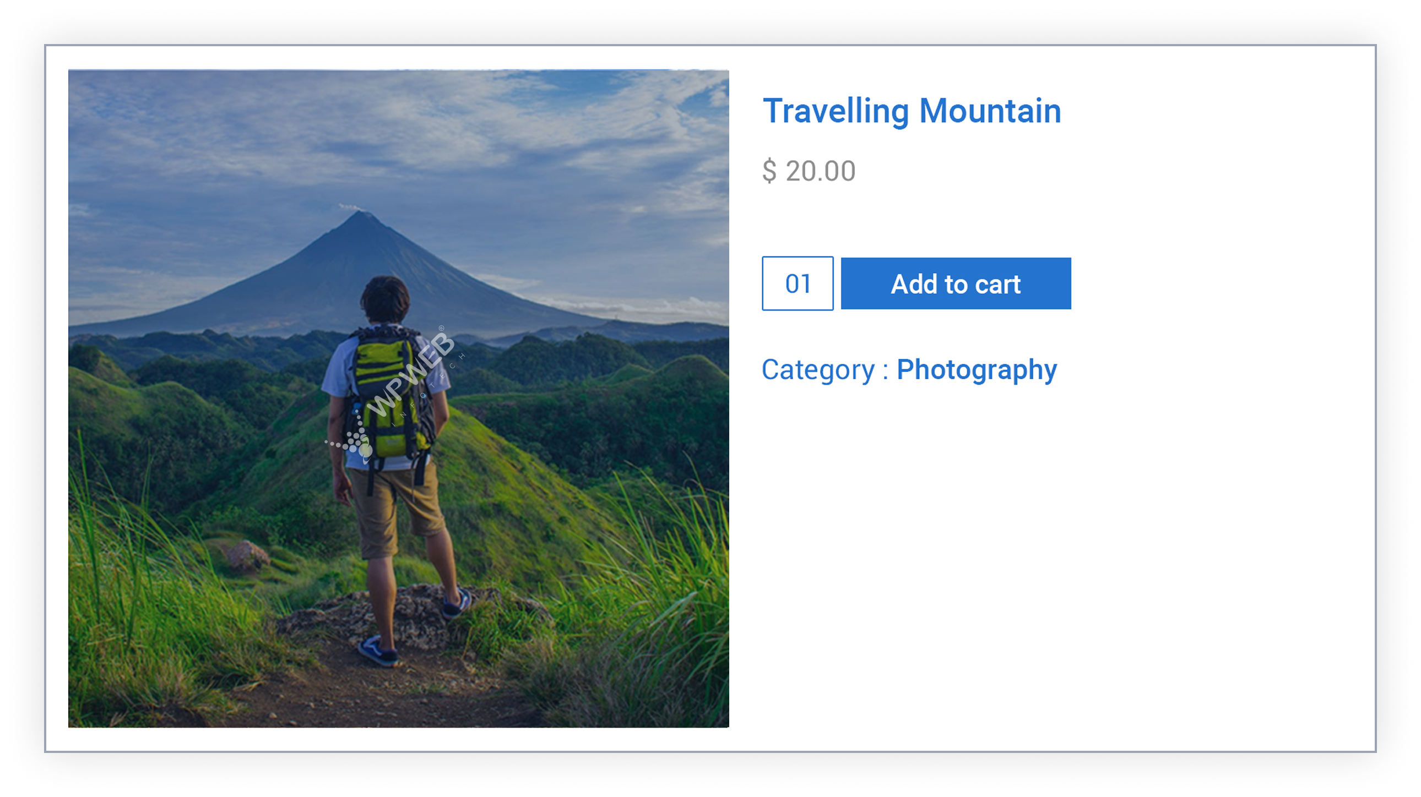Open the Photography category link
The width and height of the screenshot is (1421, 797).
coord(977,370)
